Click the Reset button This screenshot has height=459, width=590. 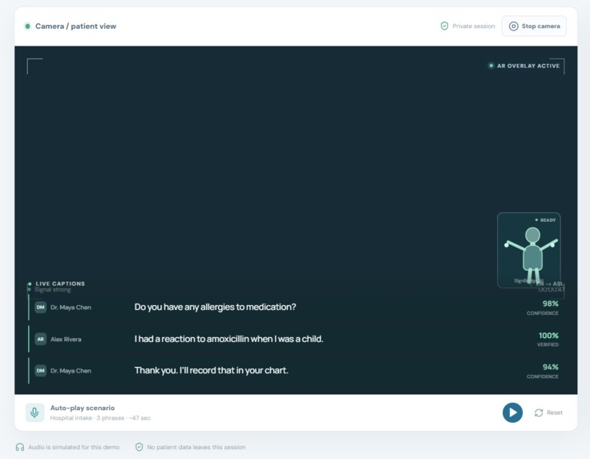pyautogui.click(x=548, y=413)
